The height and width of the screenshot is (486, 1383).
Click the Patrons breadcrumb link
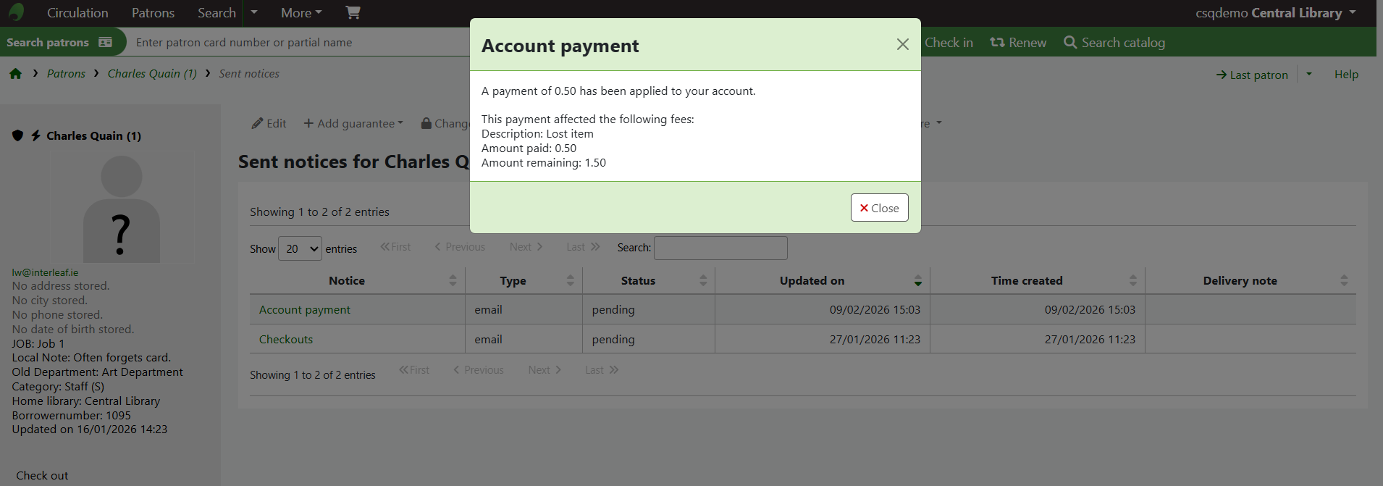(x=66, y=74)
